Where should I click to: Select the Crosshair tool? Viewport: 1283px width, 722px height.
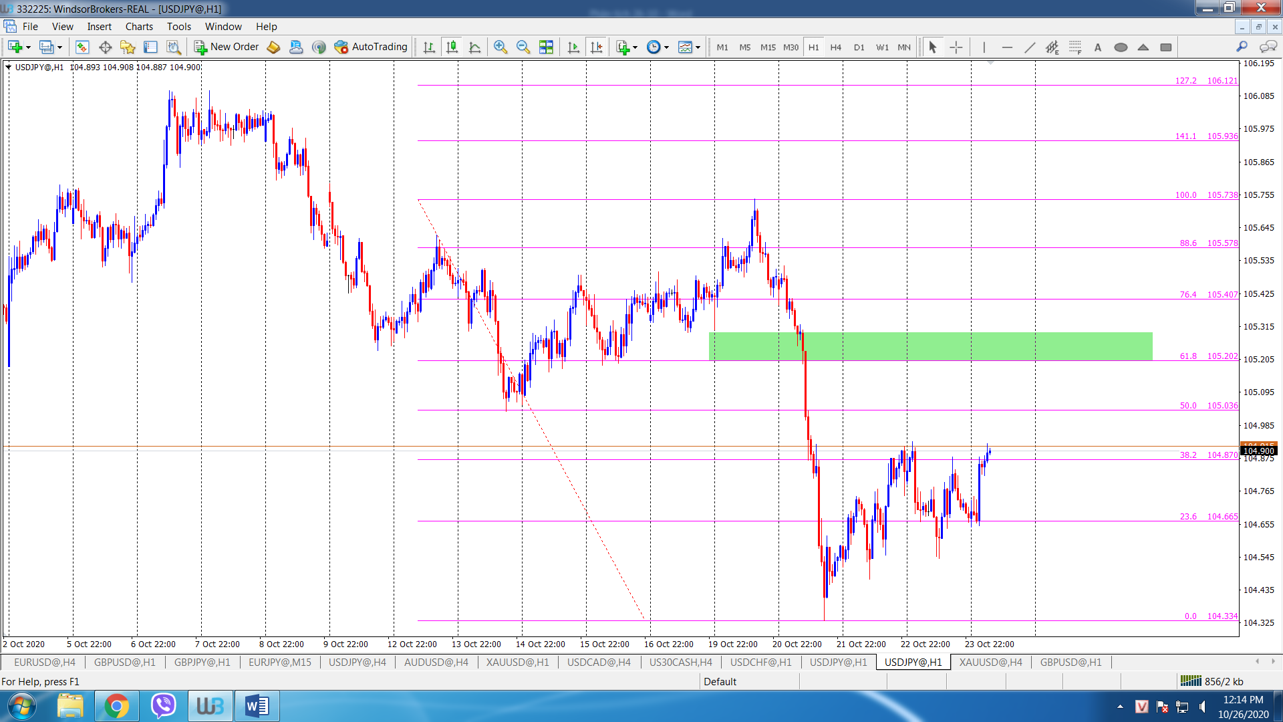coord(956,47)
